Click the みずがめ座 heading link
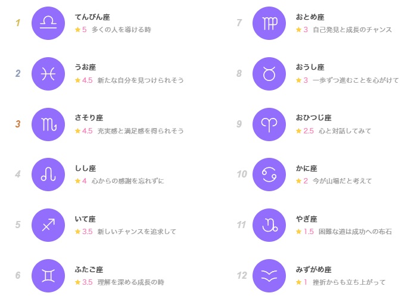Screen dimensions: 405x299 tap(313, 270)
